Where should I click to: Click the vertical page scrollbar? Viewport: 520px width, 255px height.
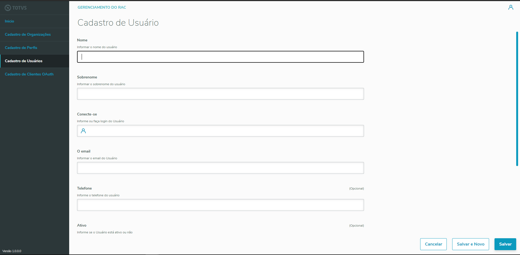[517, 99]
